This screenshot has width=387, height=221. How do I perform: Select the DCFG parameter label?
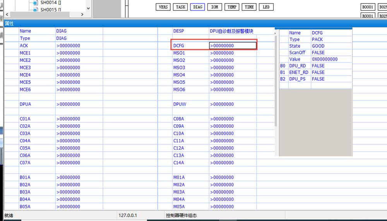point(178,45)
